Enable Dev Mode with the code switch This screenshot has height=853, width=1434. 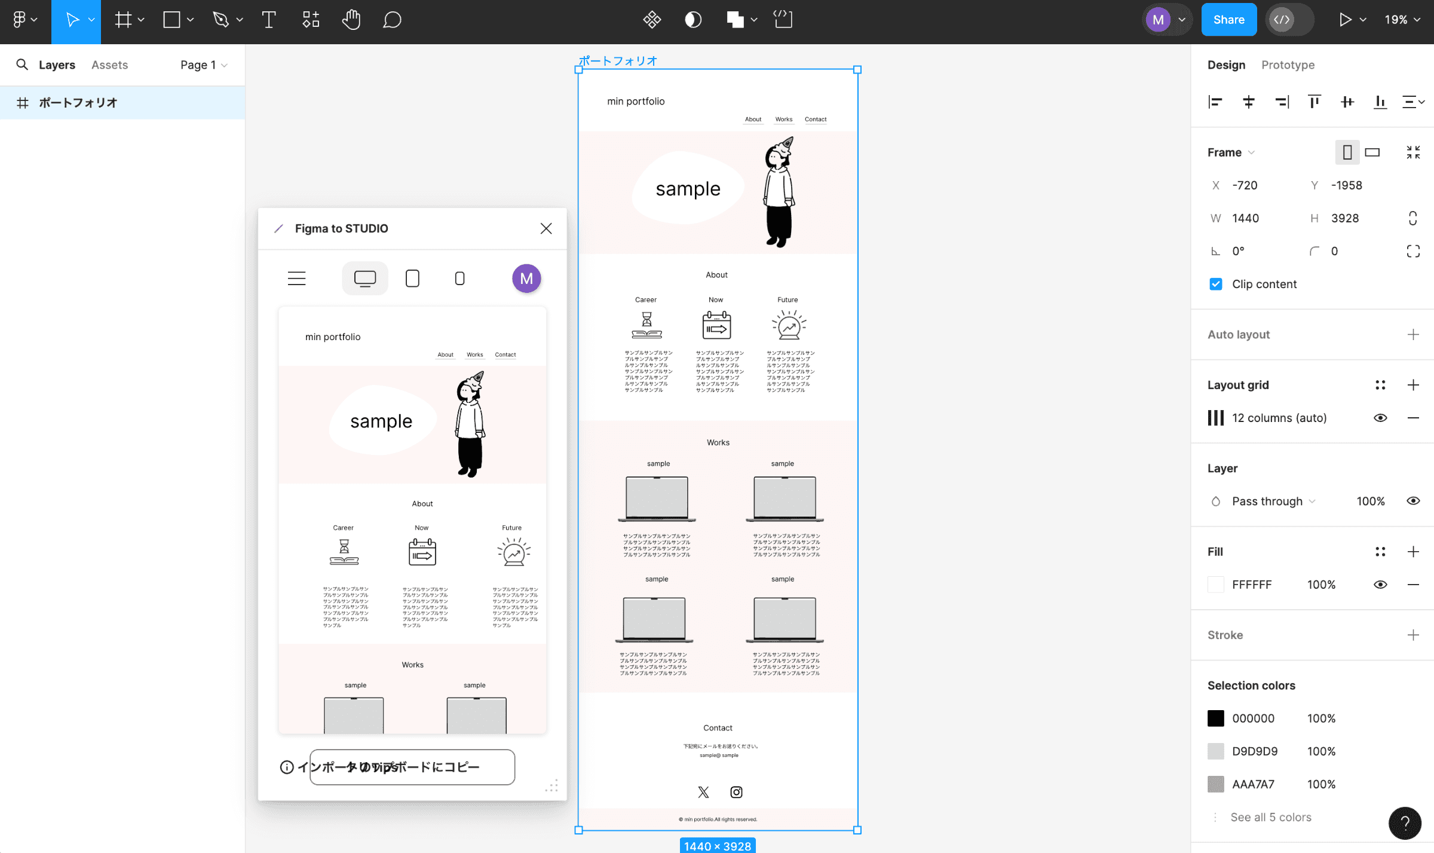[x=1282, y=19]
